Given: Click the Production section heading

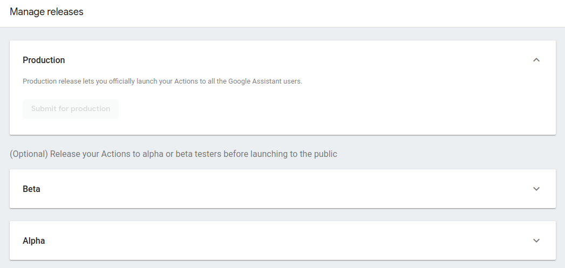Looking at the screenshot, I should (x=44, y=60).
